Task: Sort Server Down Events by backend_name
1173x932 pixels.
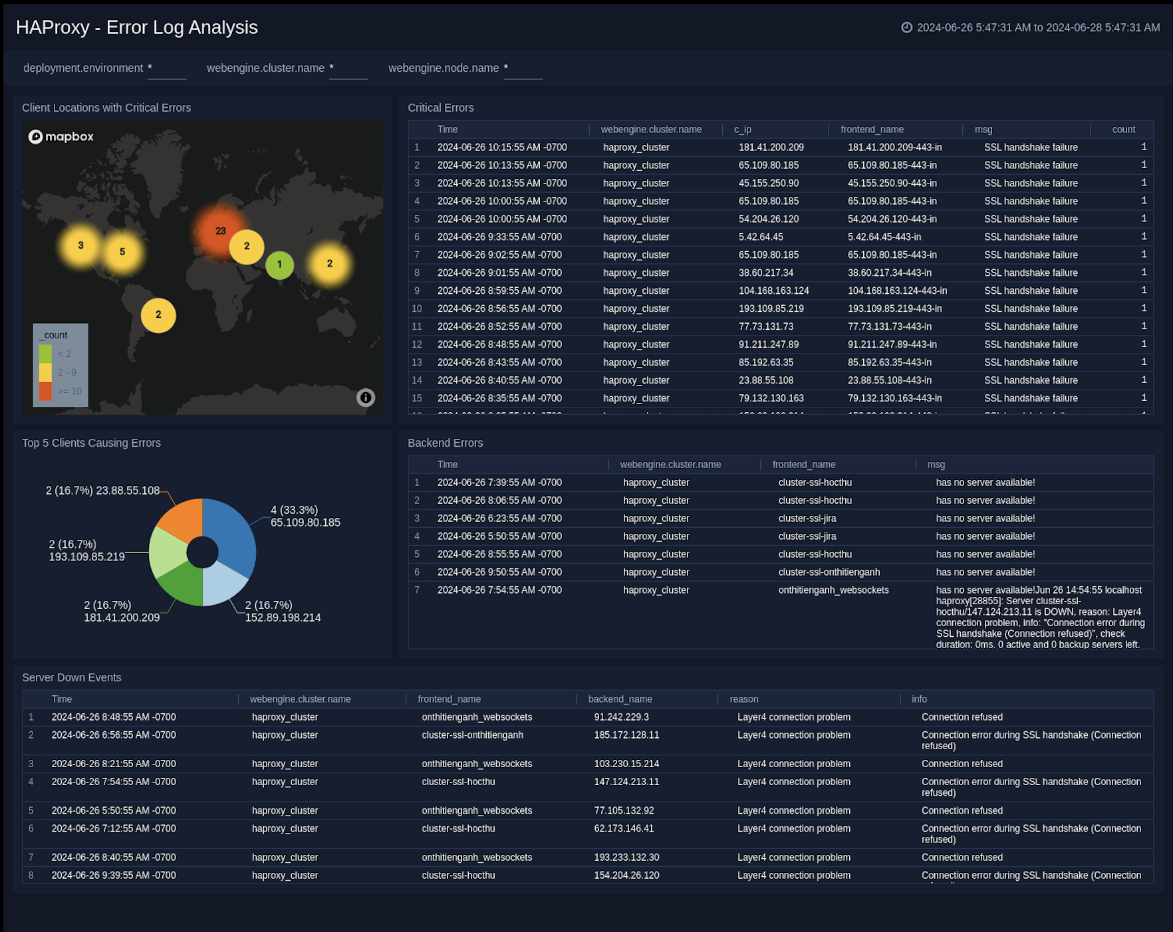Action: (x=620, y=699)
